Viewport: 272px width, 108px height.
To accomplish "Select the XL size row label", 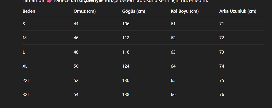I will click(x=25, y=66).
